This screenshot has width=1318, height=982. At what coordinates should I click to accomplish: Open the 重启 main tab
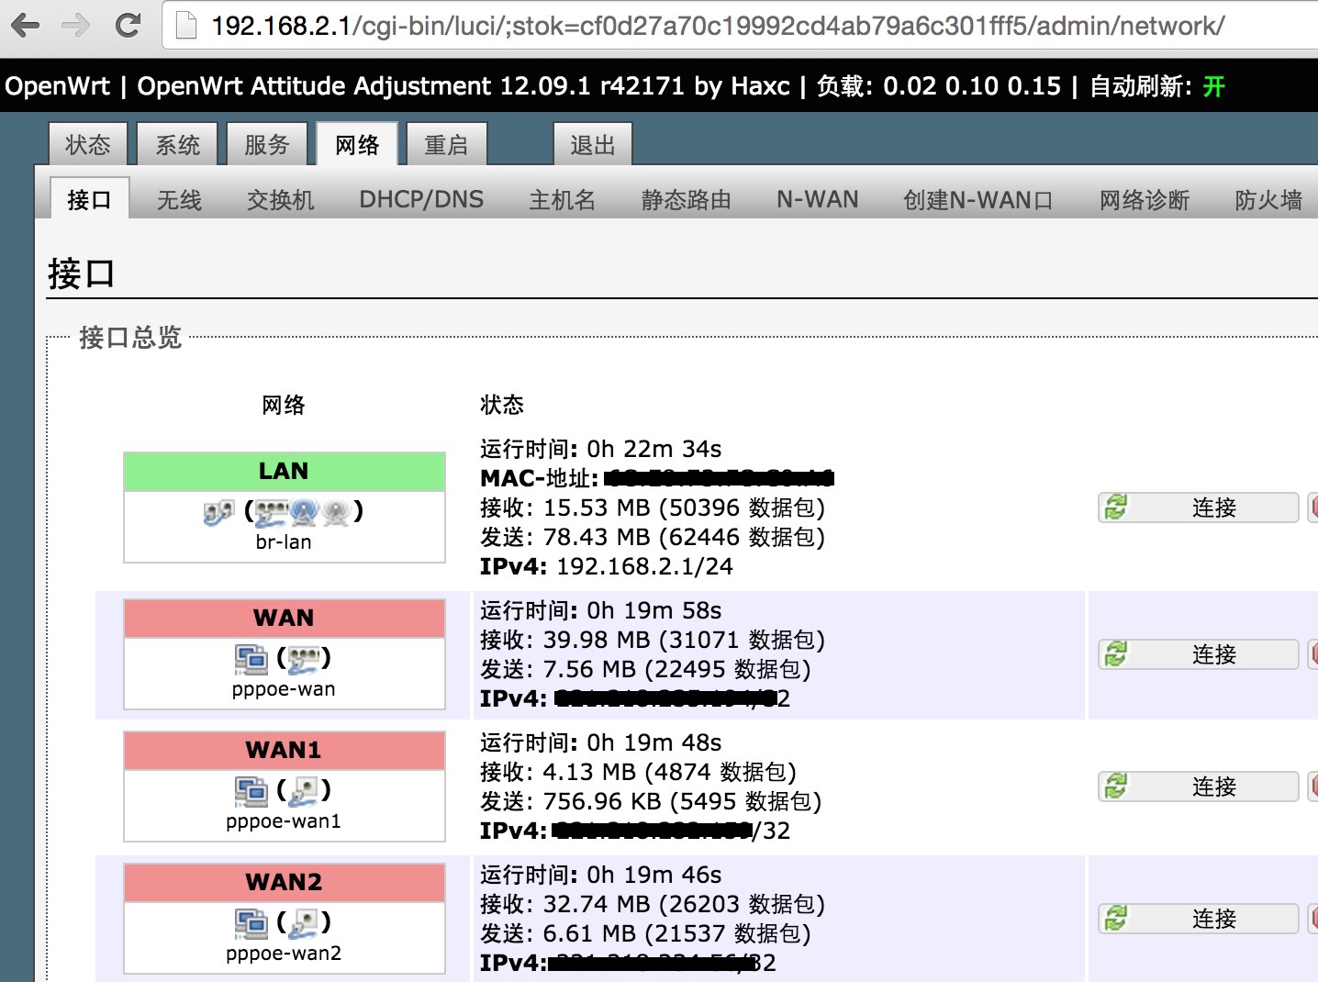coord(446,144)
